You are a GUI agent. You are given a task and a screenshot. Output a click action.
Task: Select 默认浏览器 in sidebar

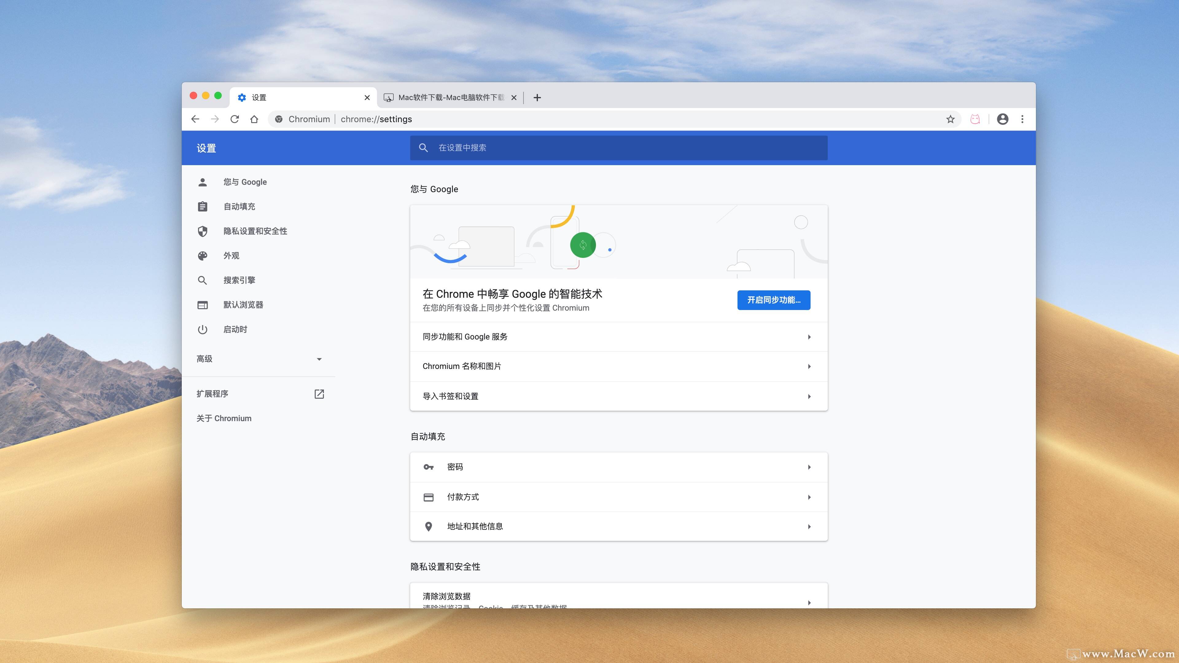pos(243,305)
